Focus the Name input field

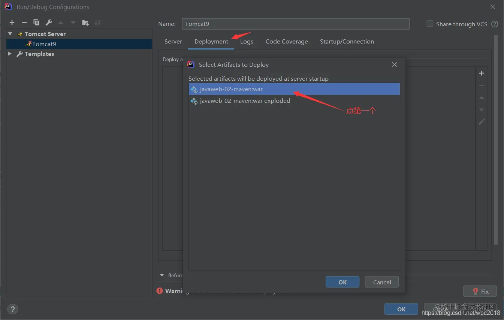(x=296, y=24)
